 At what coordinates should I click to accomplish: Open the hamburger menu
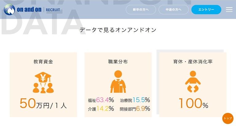point(229,9)
